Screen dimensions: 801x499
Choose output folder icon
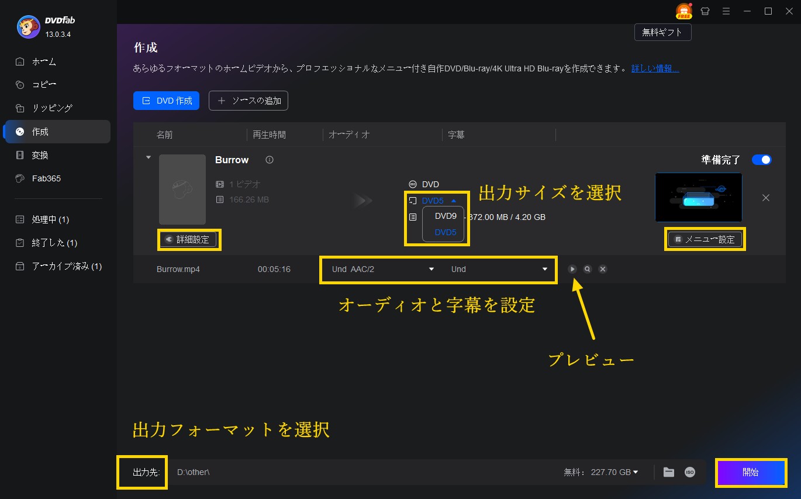click(x=669, y=472)
